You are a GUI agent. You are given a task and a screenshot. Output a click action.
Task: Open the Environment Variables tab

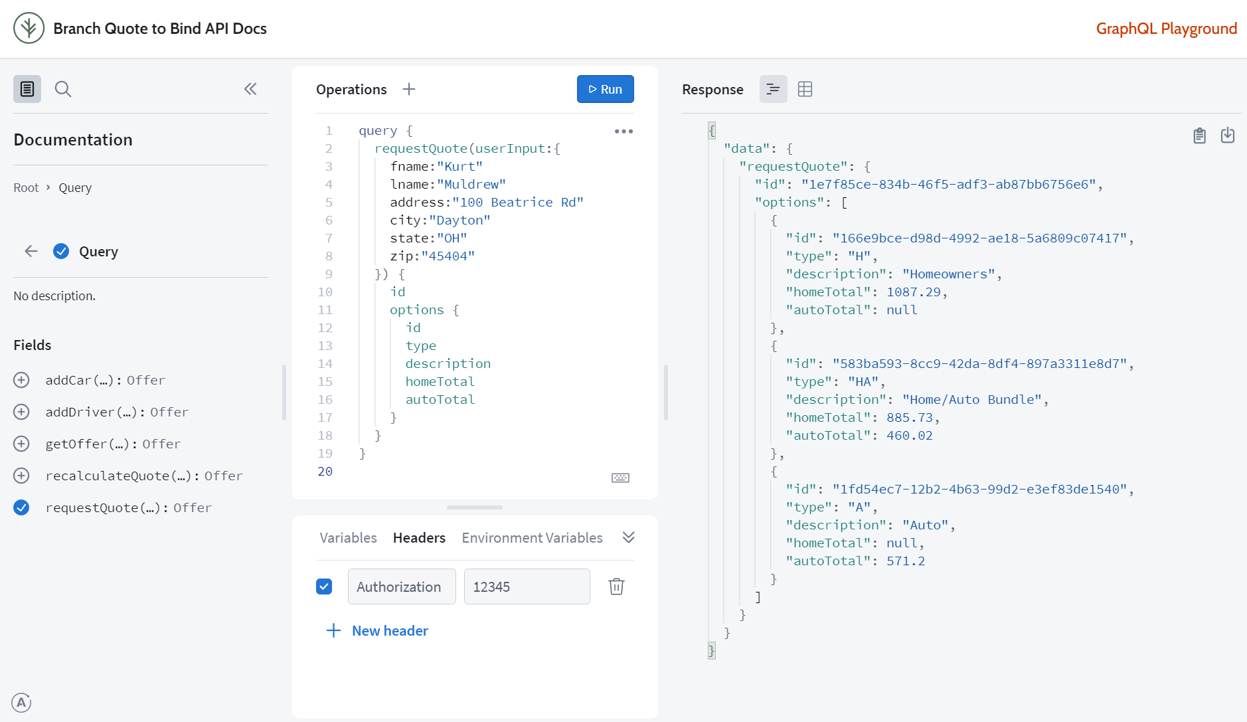[532, 537]
